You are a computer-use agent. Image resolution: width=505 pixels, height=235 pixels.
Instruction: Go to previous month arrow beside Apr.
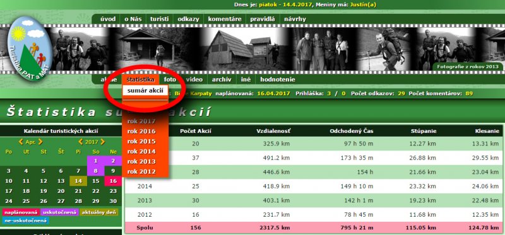(21, 142)
